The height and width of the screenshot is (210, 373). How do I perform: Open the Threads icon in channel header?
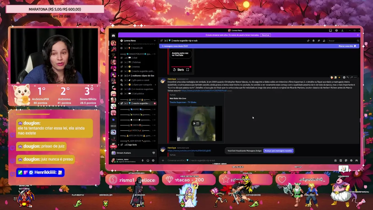(x=308, y=41)
